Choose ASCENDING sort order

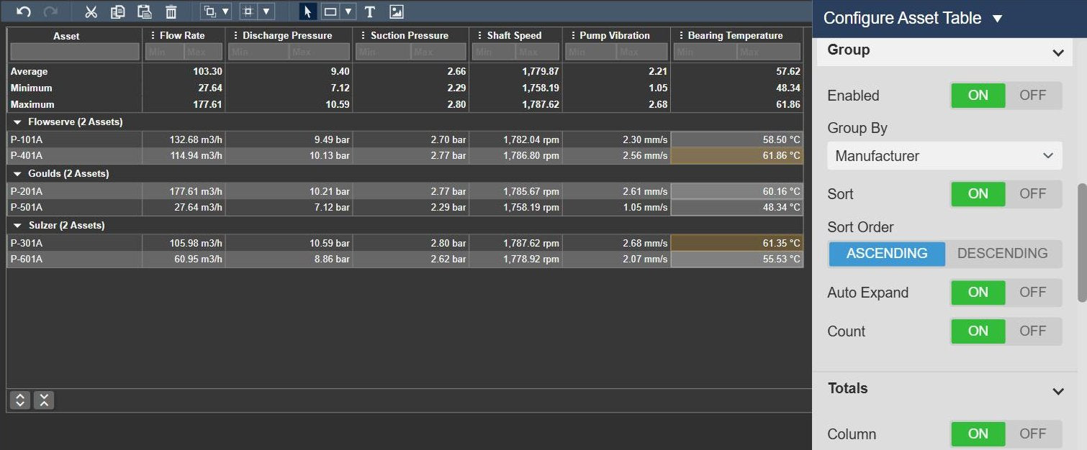point(887,253)
